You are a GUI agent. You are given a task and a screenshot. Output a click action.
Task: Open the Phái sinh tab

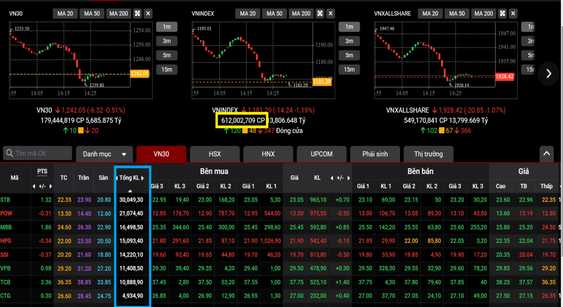click(x=375, y=153)
